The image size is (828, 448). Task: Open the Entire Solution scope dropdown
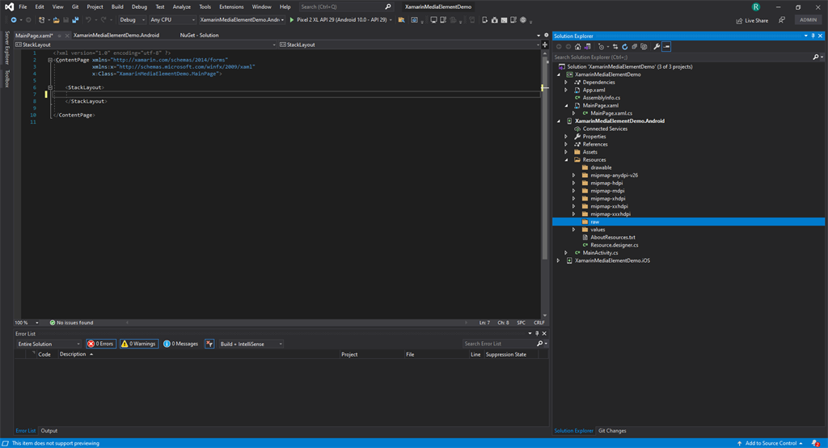[x=49, y=344]
